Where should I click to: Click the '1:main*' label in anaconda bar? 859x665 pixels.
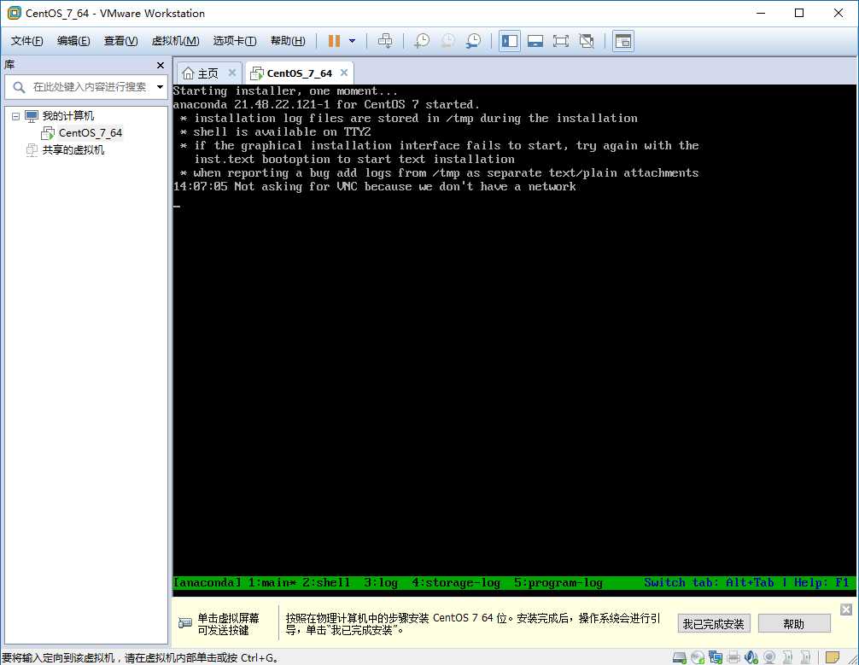[272, 582]
